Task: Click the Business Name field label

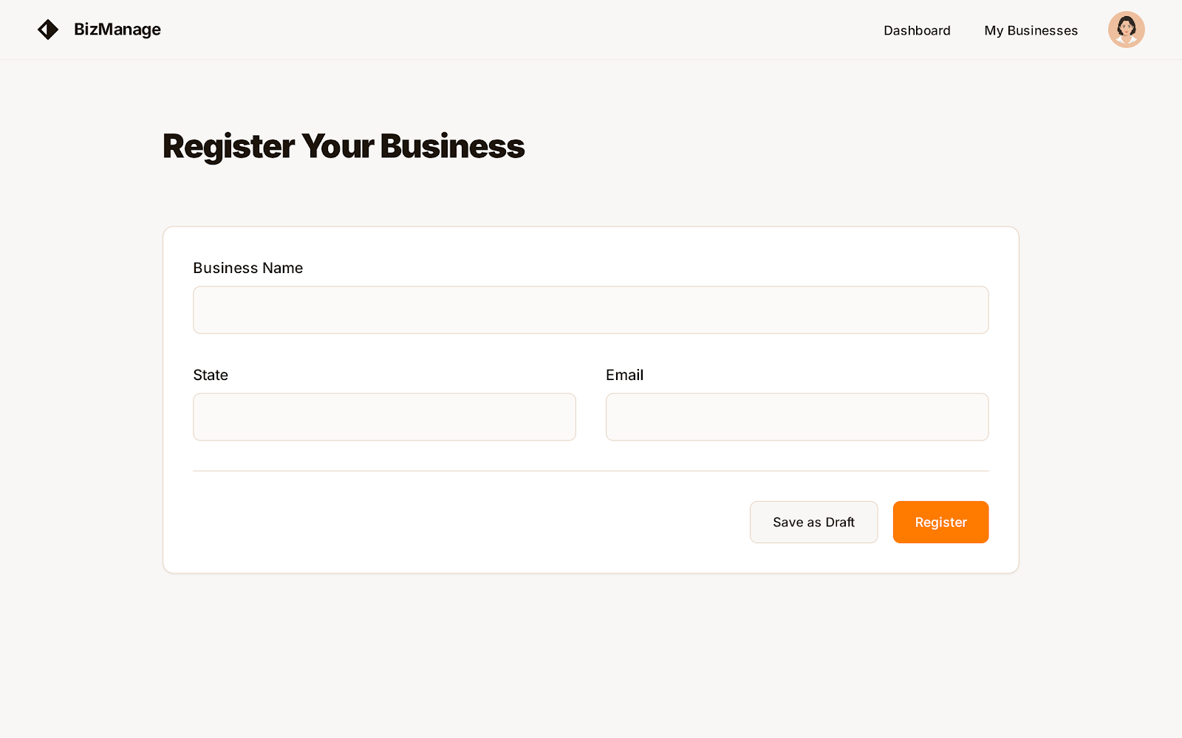Action: tap(248, 268)
